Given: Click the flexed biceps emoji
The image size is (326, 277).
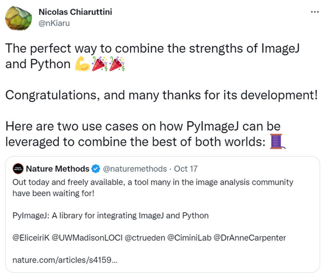Looking at the screenshot, I should [x=82, y=65].
